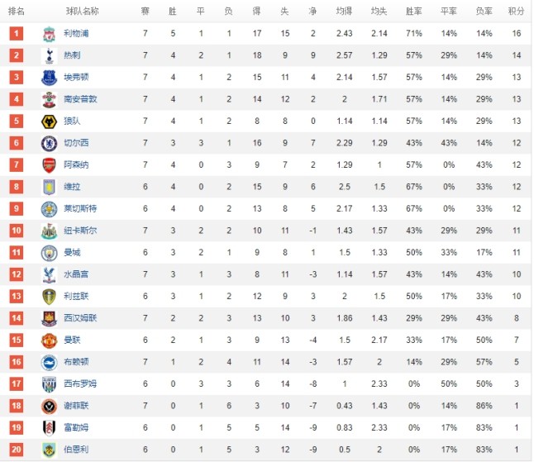Click the West Ham (西汉姆联) crest
534x462 pixels.
click(49, 318)
